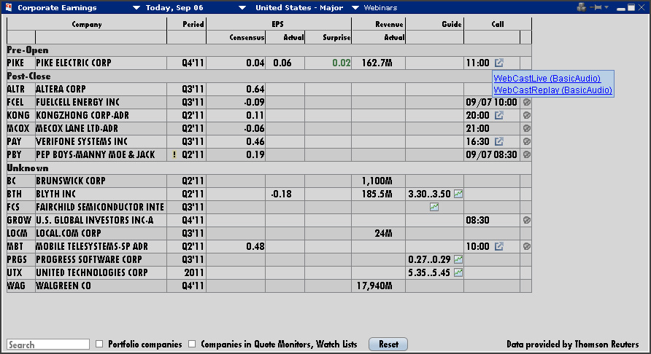This screenshot has height=354, width=651.
Task: Click the pin icon in title bar
Action: (596, 7)
